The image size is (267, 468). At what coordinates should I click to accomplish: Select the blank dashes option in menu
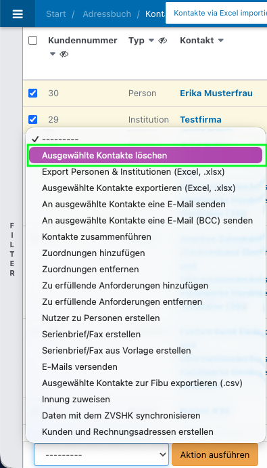pyautogui.click(x=145, y=140)
